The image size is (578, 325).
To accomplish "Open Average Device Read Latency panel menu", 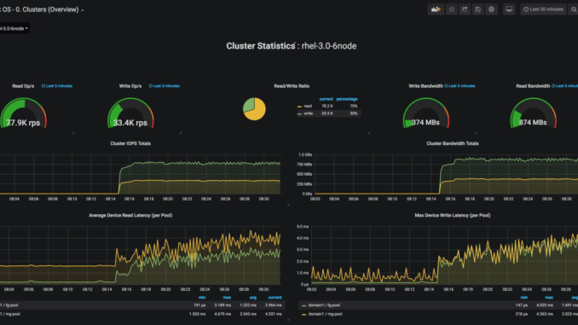I will [x=130, y=216].
